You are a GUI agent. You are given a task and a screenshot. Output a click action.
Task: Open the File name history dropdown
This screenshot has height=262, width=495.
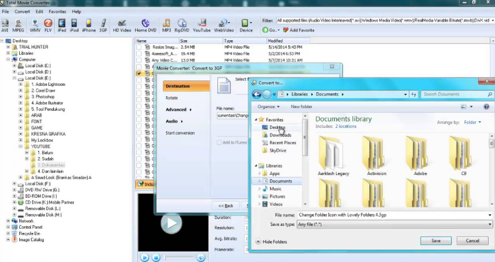pyautogui.click(x=490, y=215)
